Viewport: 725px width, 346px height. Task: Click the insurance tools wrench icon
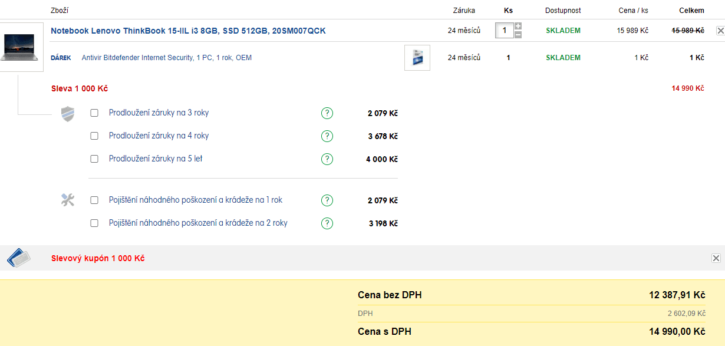pos(68,200)
